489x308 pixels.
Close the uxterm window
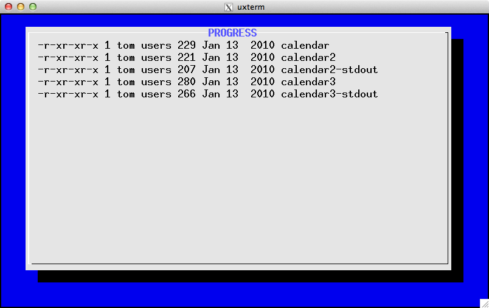[x=8, y=7]
